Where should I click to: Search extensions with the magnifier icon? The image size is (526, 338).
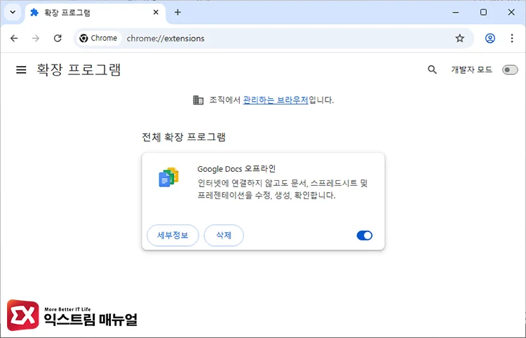click(x=432, y=69)
